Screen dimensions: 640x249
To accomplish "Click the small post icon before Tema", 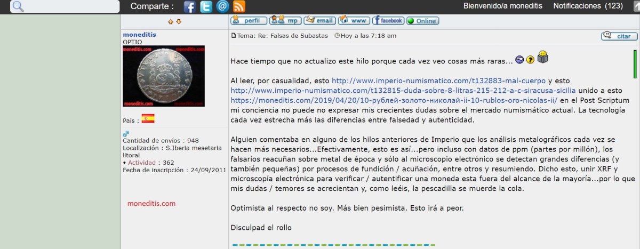I will click(x=233, y=36).
